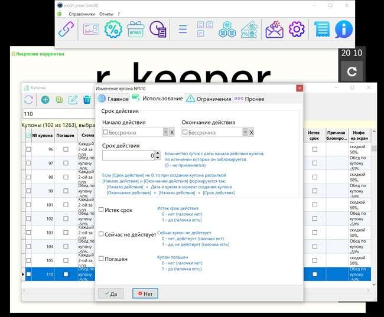Expand the 'Окончание действия' date dropdown
The image size is (384, 317).
[243, 133]
